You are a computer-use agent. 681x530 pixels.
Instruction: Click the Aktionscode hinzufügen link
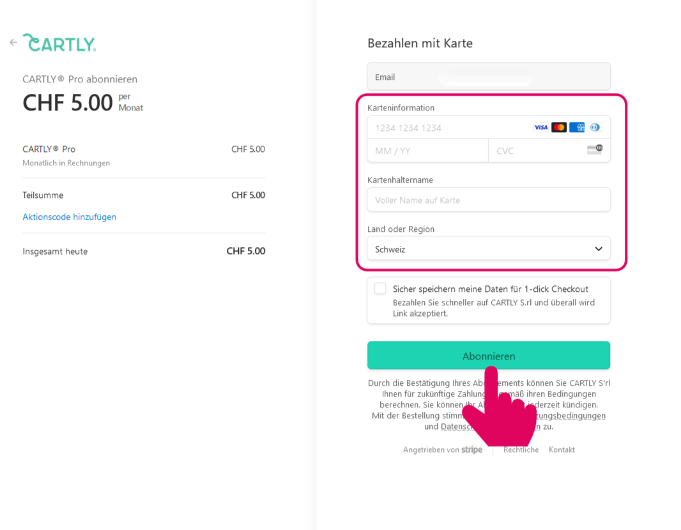click(x=70, y=217)
